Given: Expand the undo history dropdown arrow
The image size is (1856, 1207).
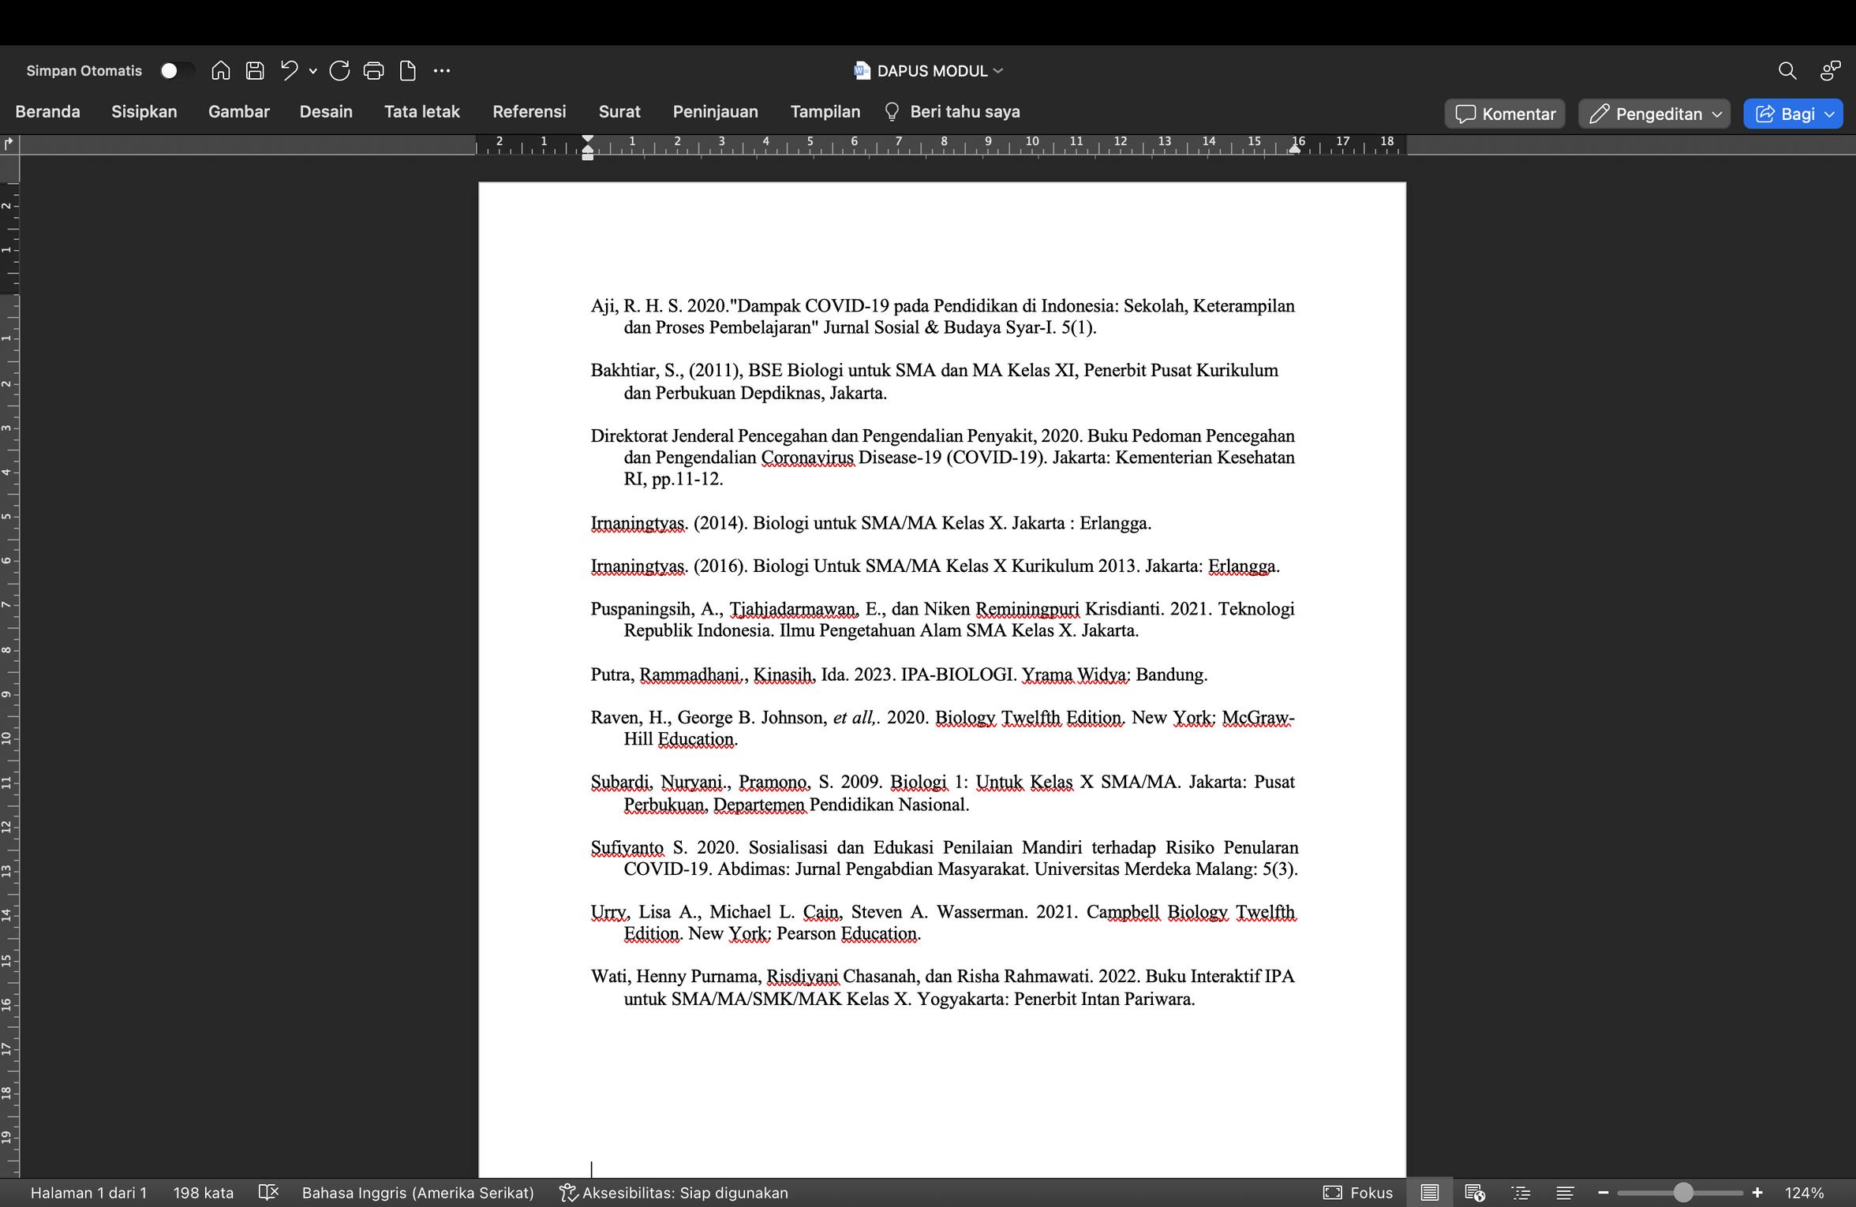Looking at the screenshot, I should 313,71.
